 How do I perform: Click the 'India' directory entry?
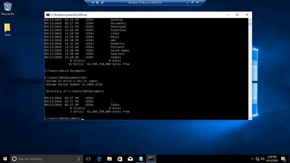click(x=115, y=105)
